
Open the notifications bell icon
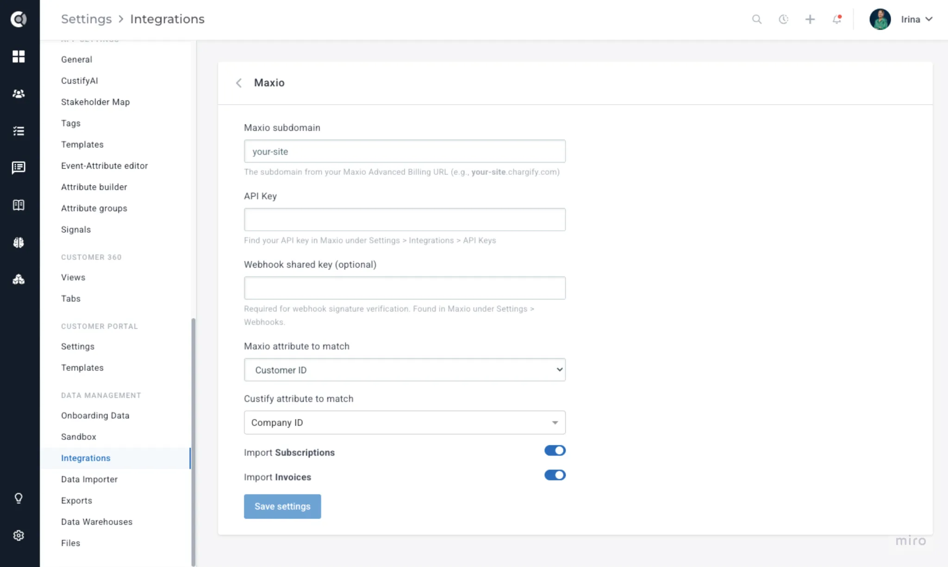point(836,19)
